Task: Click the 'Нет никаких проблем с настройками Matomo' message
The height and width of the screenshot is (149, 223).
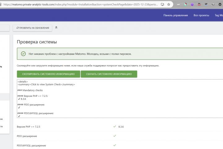Action: click(x=80, y=54)
